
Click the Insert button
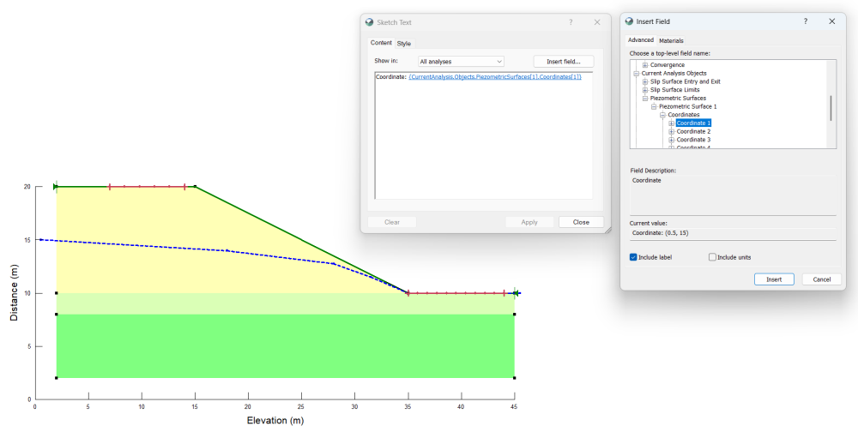(774, 279)
